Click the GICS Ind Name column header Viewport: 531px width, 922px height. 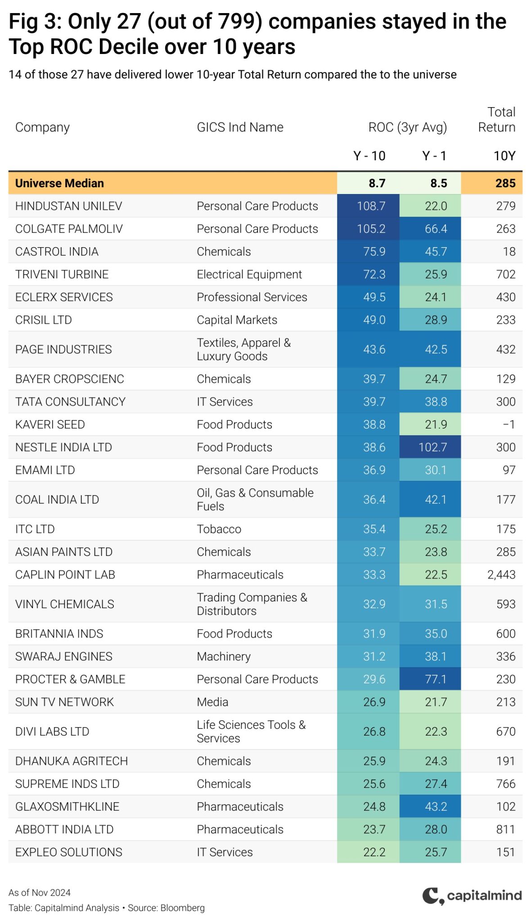coord(240,127)
